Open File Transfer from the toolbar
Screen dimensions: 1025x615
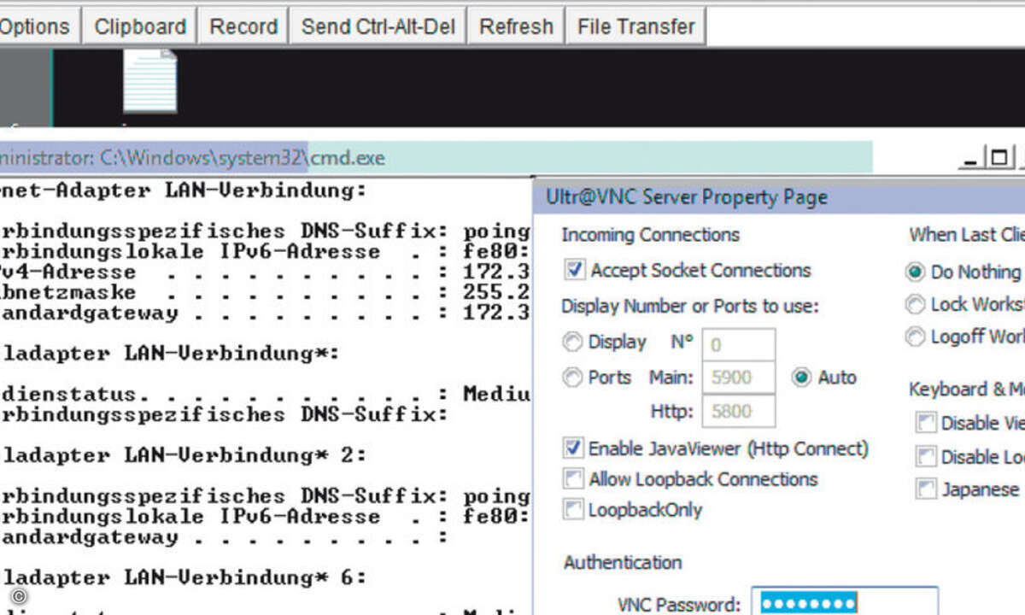(636, 26)
